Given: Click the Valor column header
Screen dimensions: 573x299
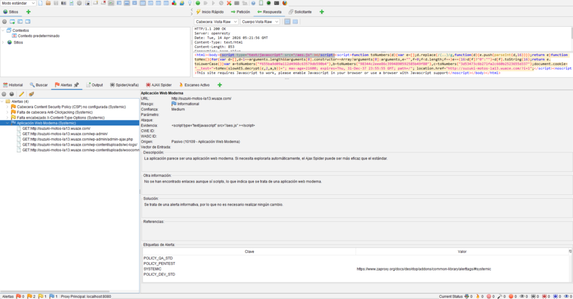Looking at the screenshot, I should 462,251.
